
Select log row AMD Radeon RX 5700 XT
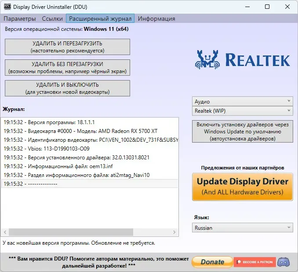[x=90, y=131]
